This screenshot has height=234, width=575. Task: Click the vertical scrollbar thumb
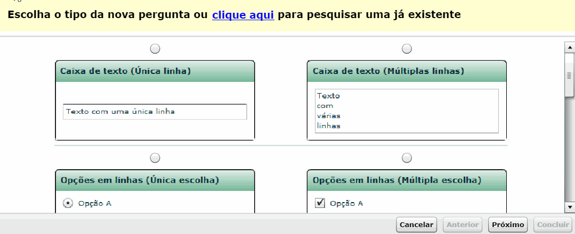[570, 75]
